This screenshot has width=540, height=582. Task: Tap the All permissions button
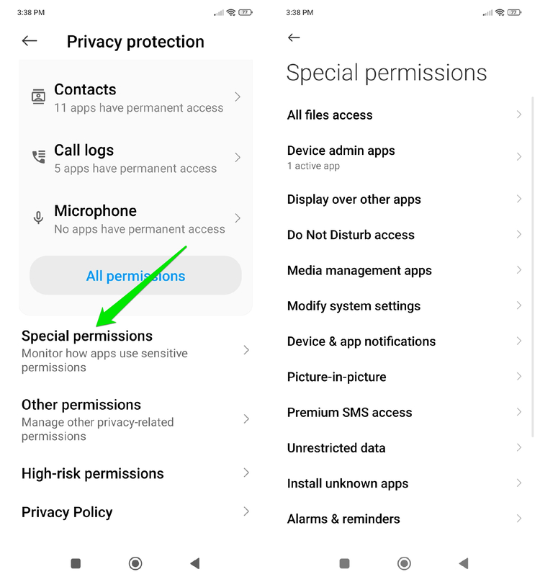pos(135,275)
